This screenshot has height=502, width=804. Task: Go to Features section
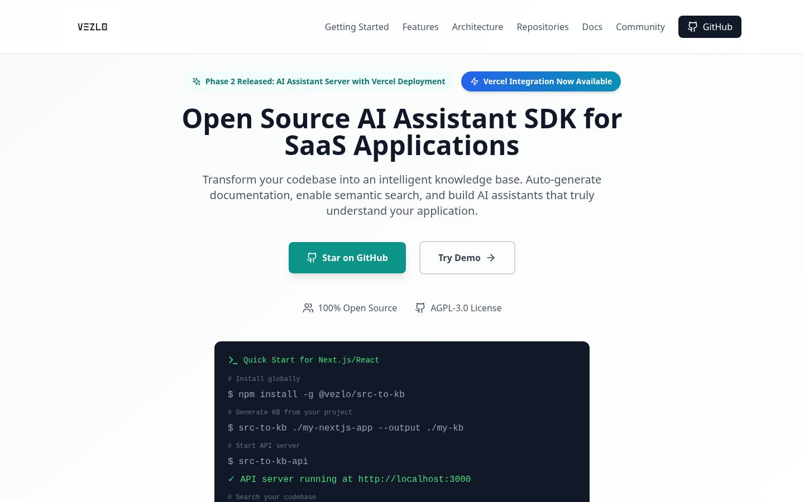(x=420, y=27)
